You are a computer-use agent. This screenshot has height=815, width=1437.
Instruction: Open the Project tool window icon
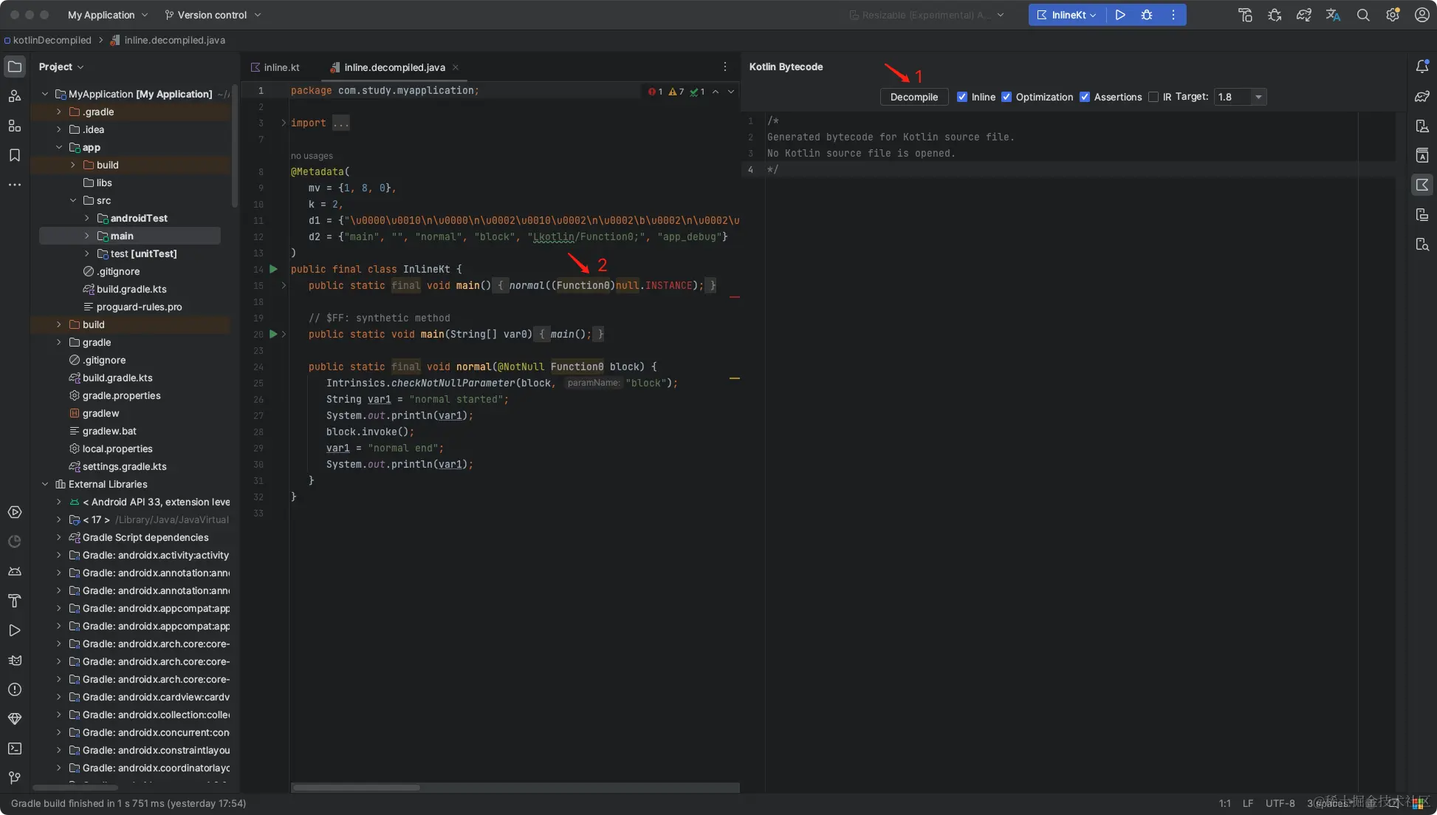coord(15,67)
